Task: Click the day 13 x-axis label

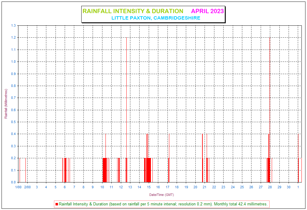Action: pos(130,187)
